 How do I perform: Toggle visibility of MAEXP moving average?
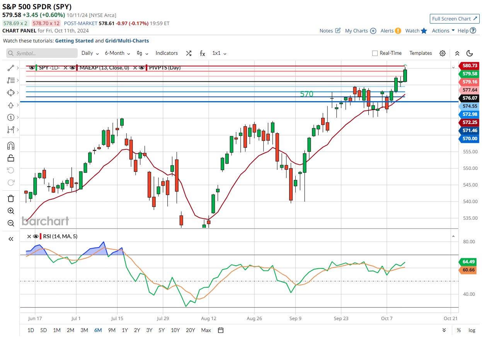tap(72, 68)
